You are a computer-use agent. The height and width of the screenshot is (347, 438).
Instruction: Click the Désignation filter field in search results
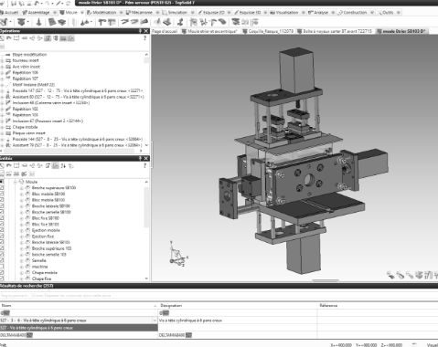[x=238, y=312]
